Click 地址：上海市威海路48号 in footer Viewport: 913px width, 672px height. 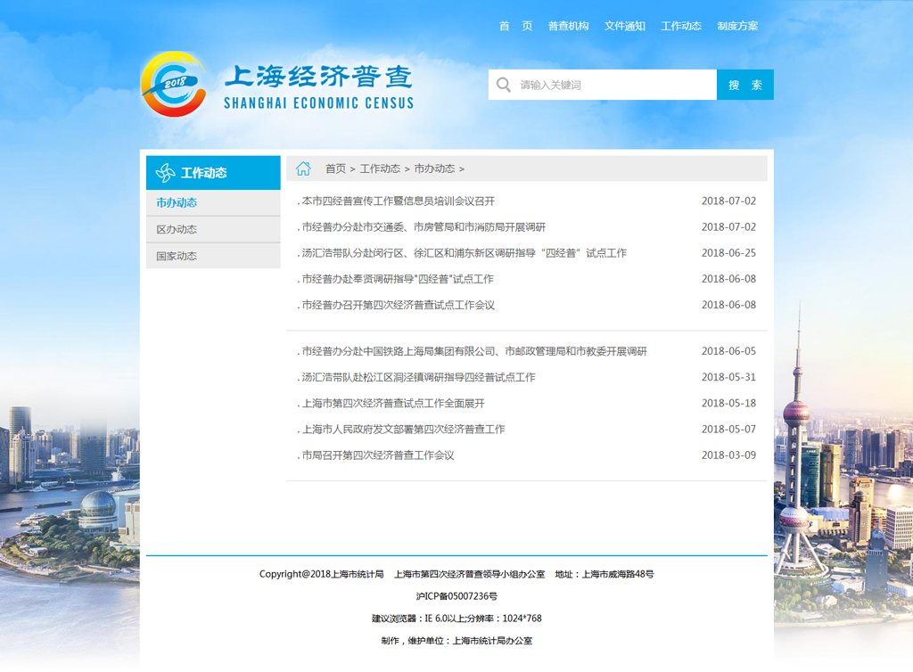click(605, 574)
